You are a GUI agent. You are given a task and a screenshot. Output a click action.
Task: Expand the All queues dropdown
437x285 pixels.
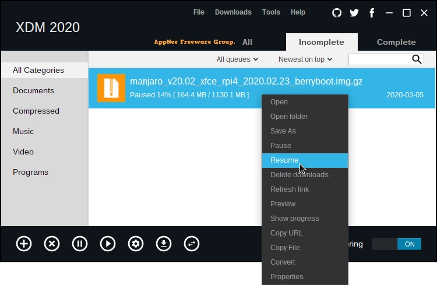[237, 59]
